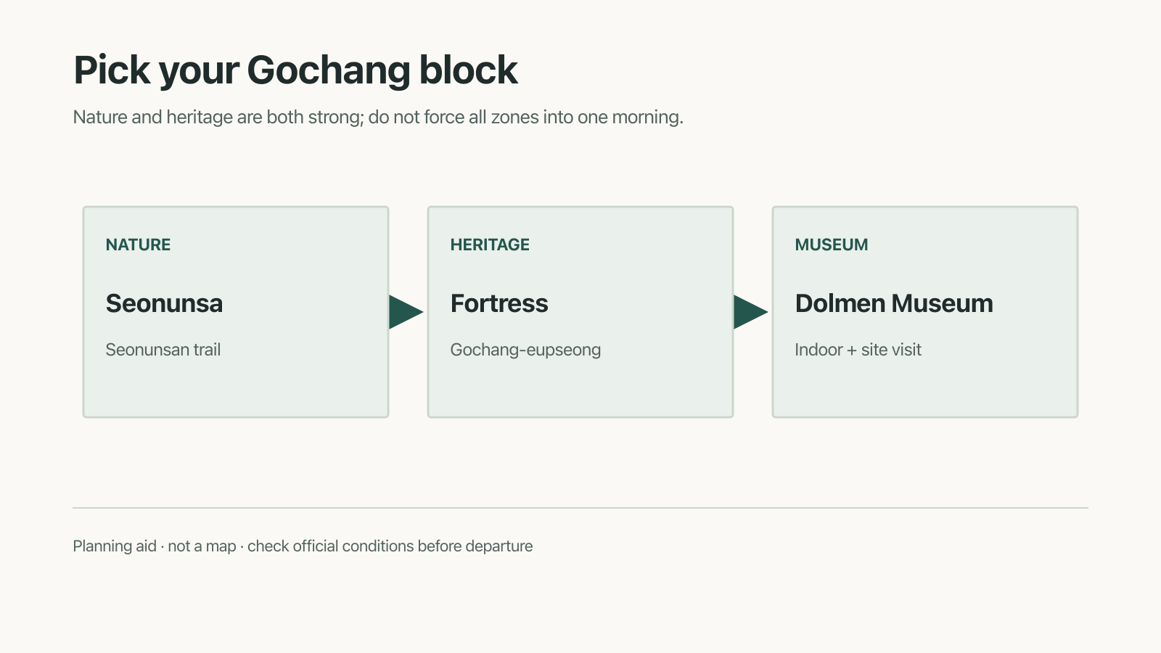Click the HERITAGE category label
The height and width of the screenshot is (653, 1161).
(490, 245)
